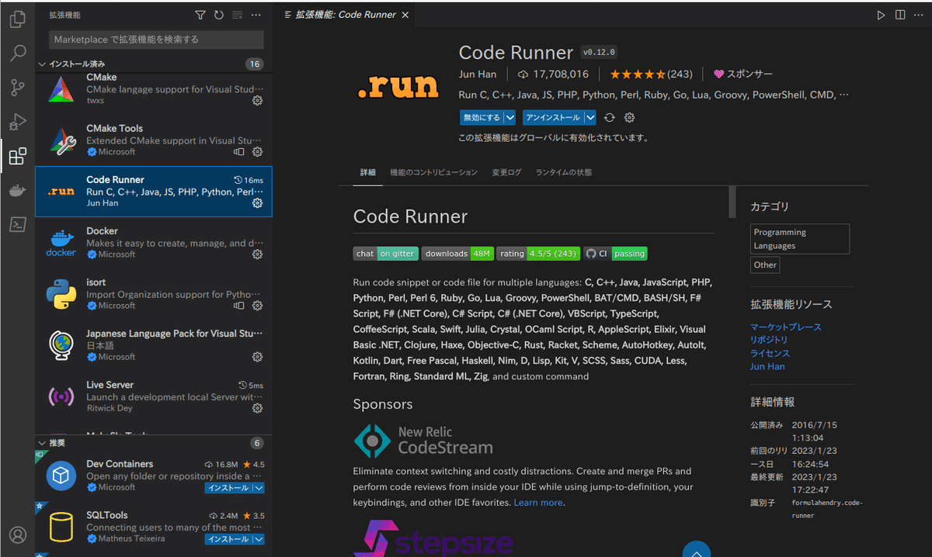Open the terminal panel icon in activity bar

[x=17, y=225]
